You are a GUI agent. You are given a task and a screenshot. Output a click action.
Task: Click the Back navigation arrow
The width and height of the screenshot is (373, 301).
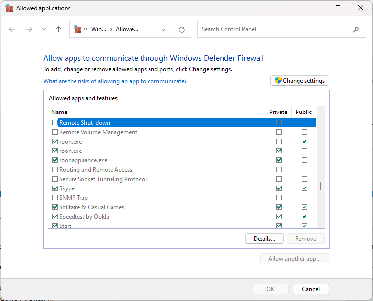(12, 29)
